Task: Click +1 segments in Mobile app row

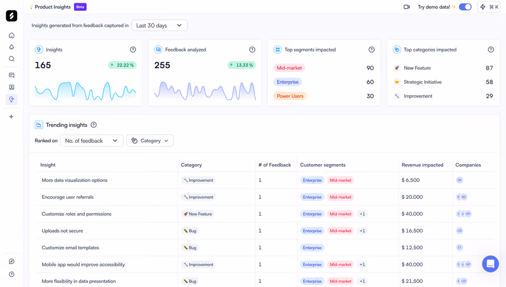Action: click(x=362, y=264)
